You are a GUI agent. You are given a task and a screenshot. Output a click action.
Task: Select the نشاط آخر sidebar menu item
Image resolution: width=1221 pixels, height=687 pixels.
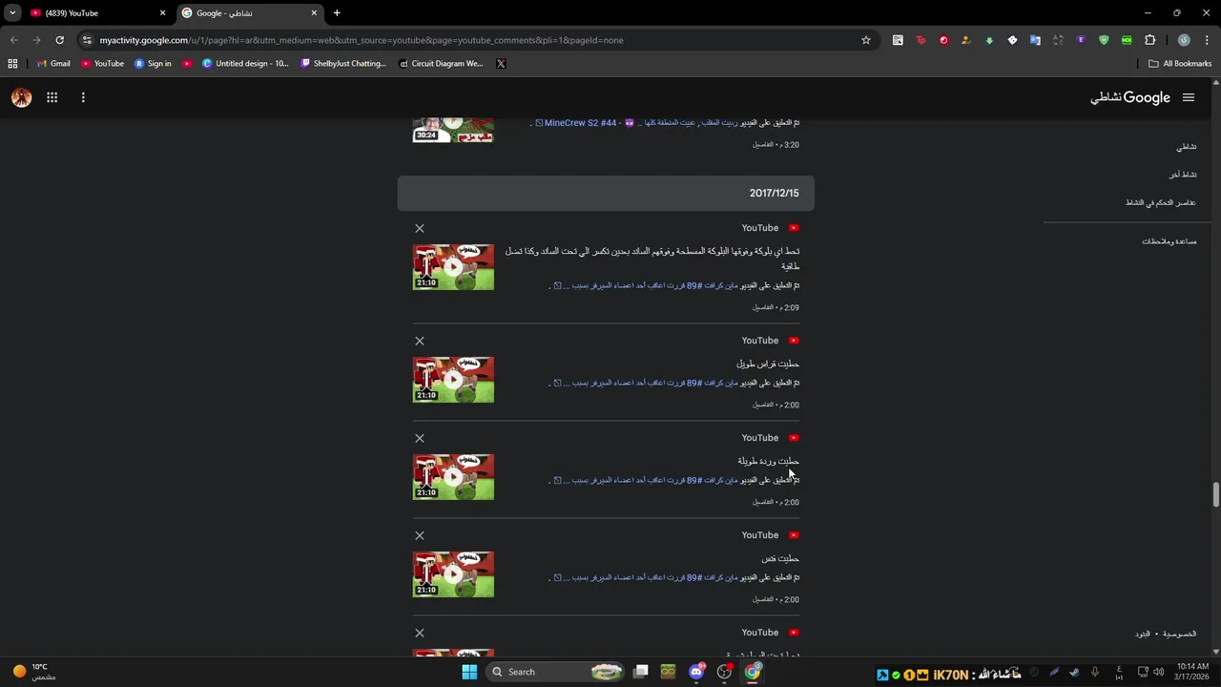pyautogui.click(x=1183, y=175)
